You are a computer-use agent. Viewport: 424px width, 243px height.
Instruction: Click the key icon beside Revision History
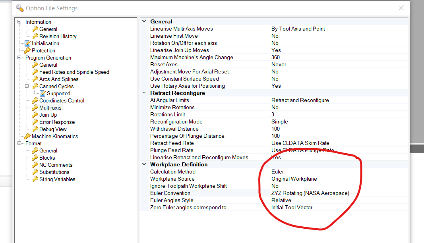35,36
